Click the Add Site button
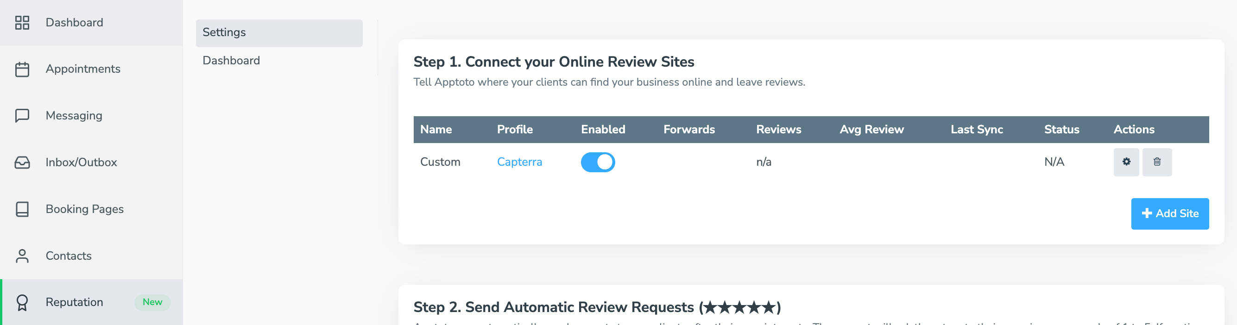The image size is (1237, 325). pyautogui.click(x=1170, y=213)
